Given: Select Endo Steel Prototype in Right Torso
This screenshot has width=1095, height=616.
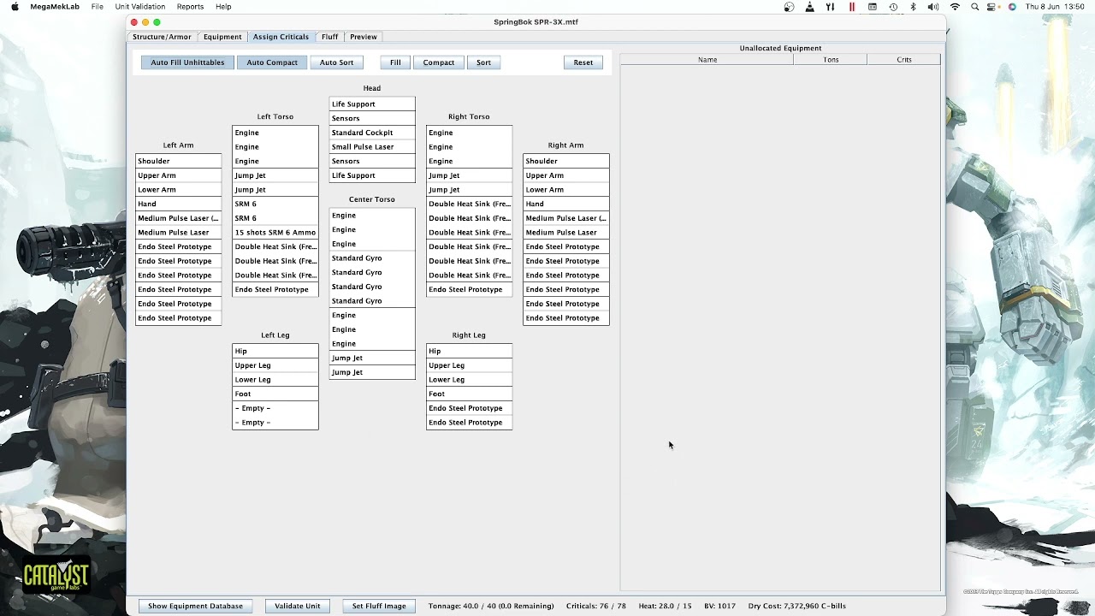Looking at the screenshot, I should click(469, 289).
